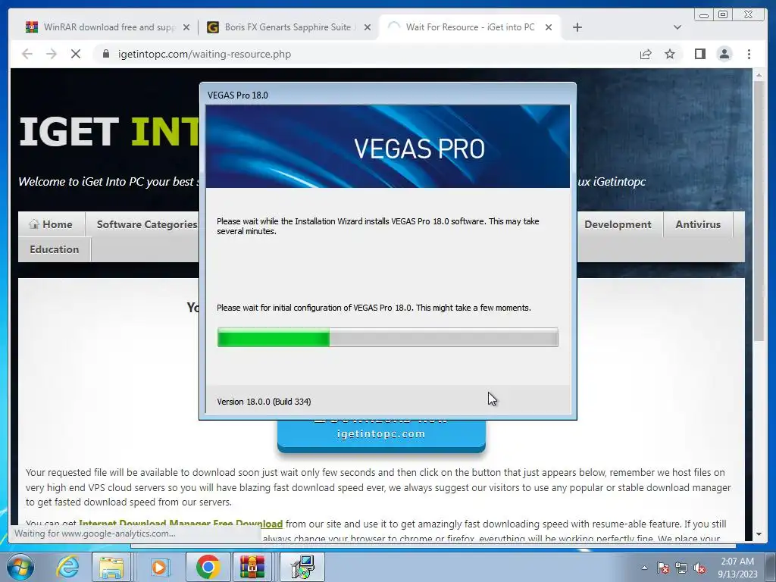Click Chrome's forward arrow button
The image size is (776, 582).
52,54
